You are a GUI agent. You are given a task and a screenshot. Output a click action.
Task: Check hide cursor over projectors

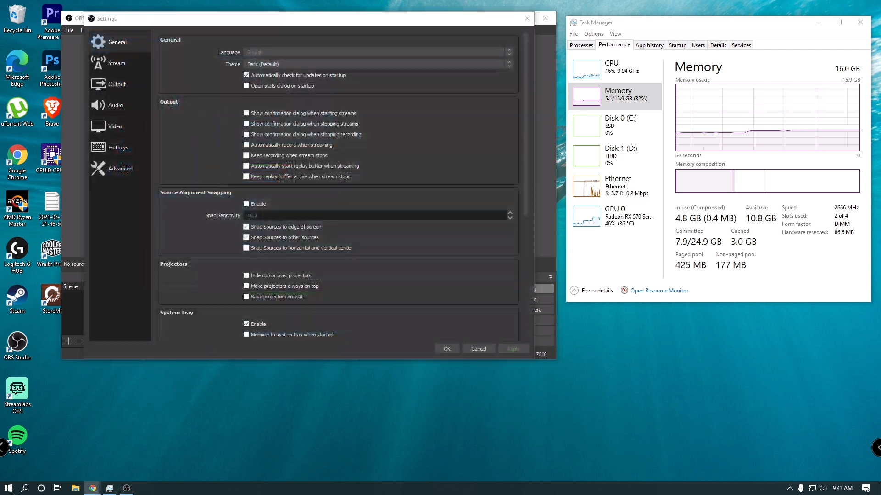click(246, 275)
